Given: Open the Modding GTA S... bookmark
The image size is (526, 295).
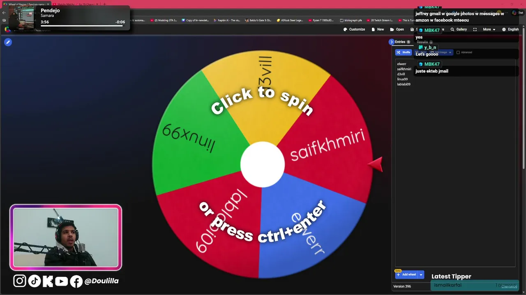Looking at the screenshot, I should 164,20.
